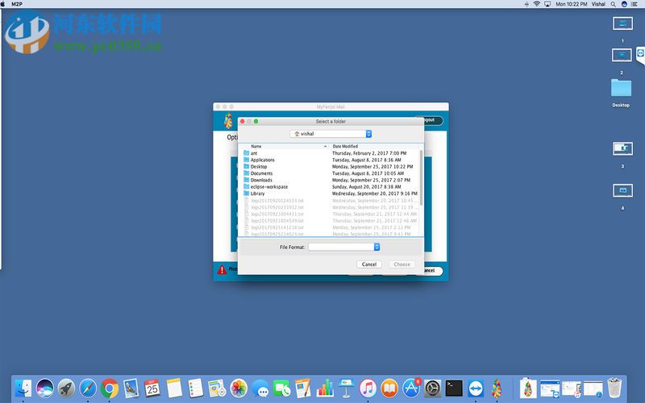Click the Mon 10:22 PM clock
The height and width of the screenshot is (403, 645).
point(572,4)
